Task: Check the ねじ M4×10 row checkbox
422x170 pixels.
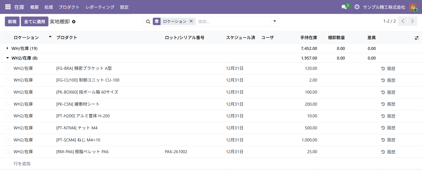Action: pyautogui.click(x=7, y=140)
